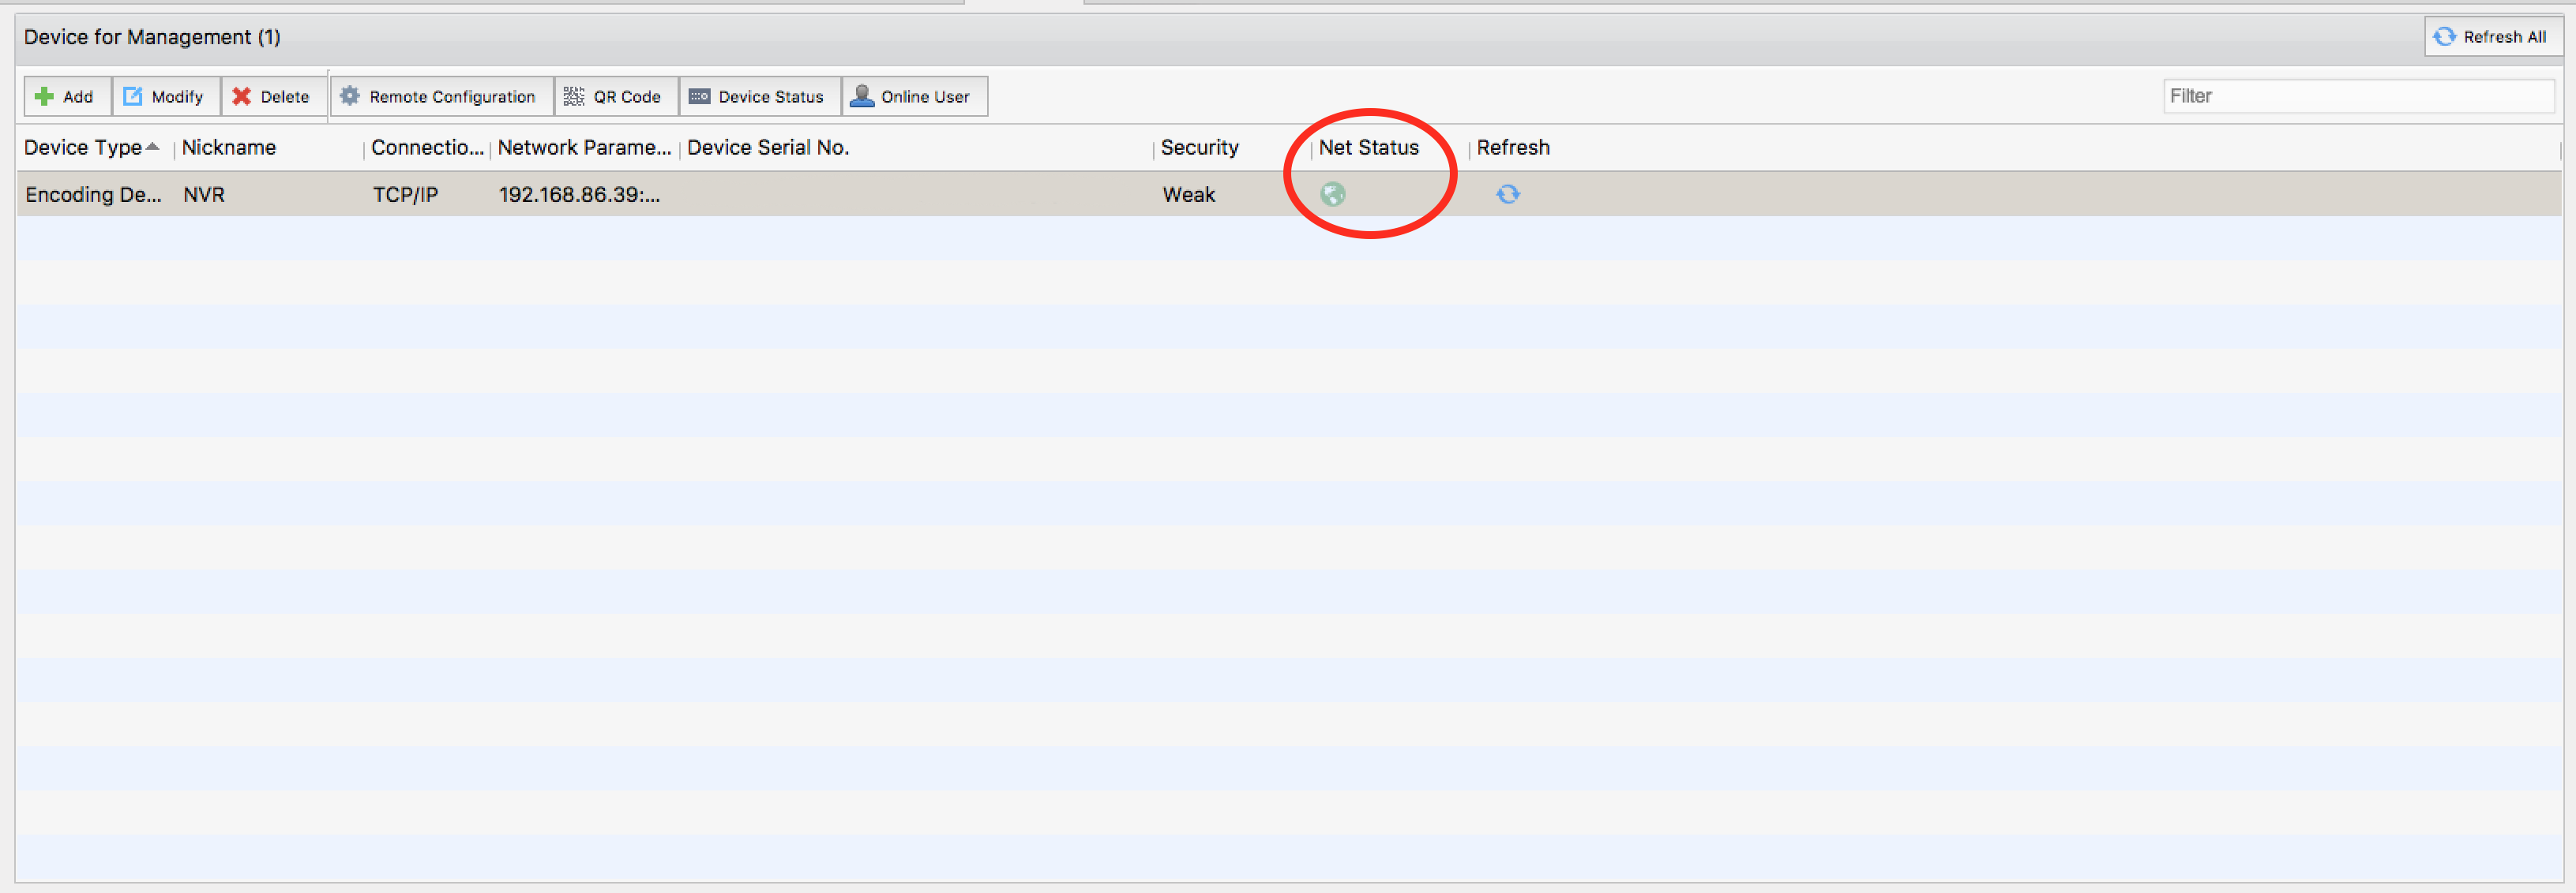Screen dimensions: 2576x893
Task: Click the Security column header
Action: pos(1199,148)
